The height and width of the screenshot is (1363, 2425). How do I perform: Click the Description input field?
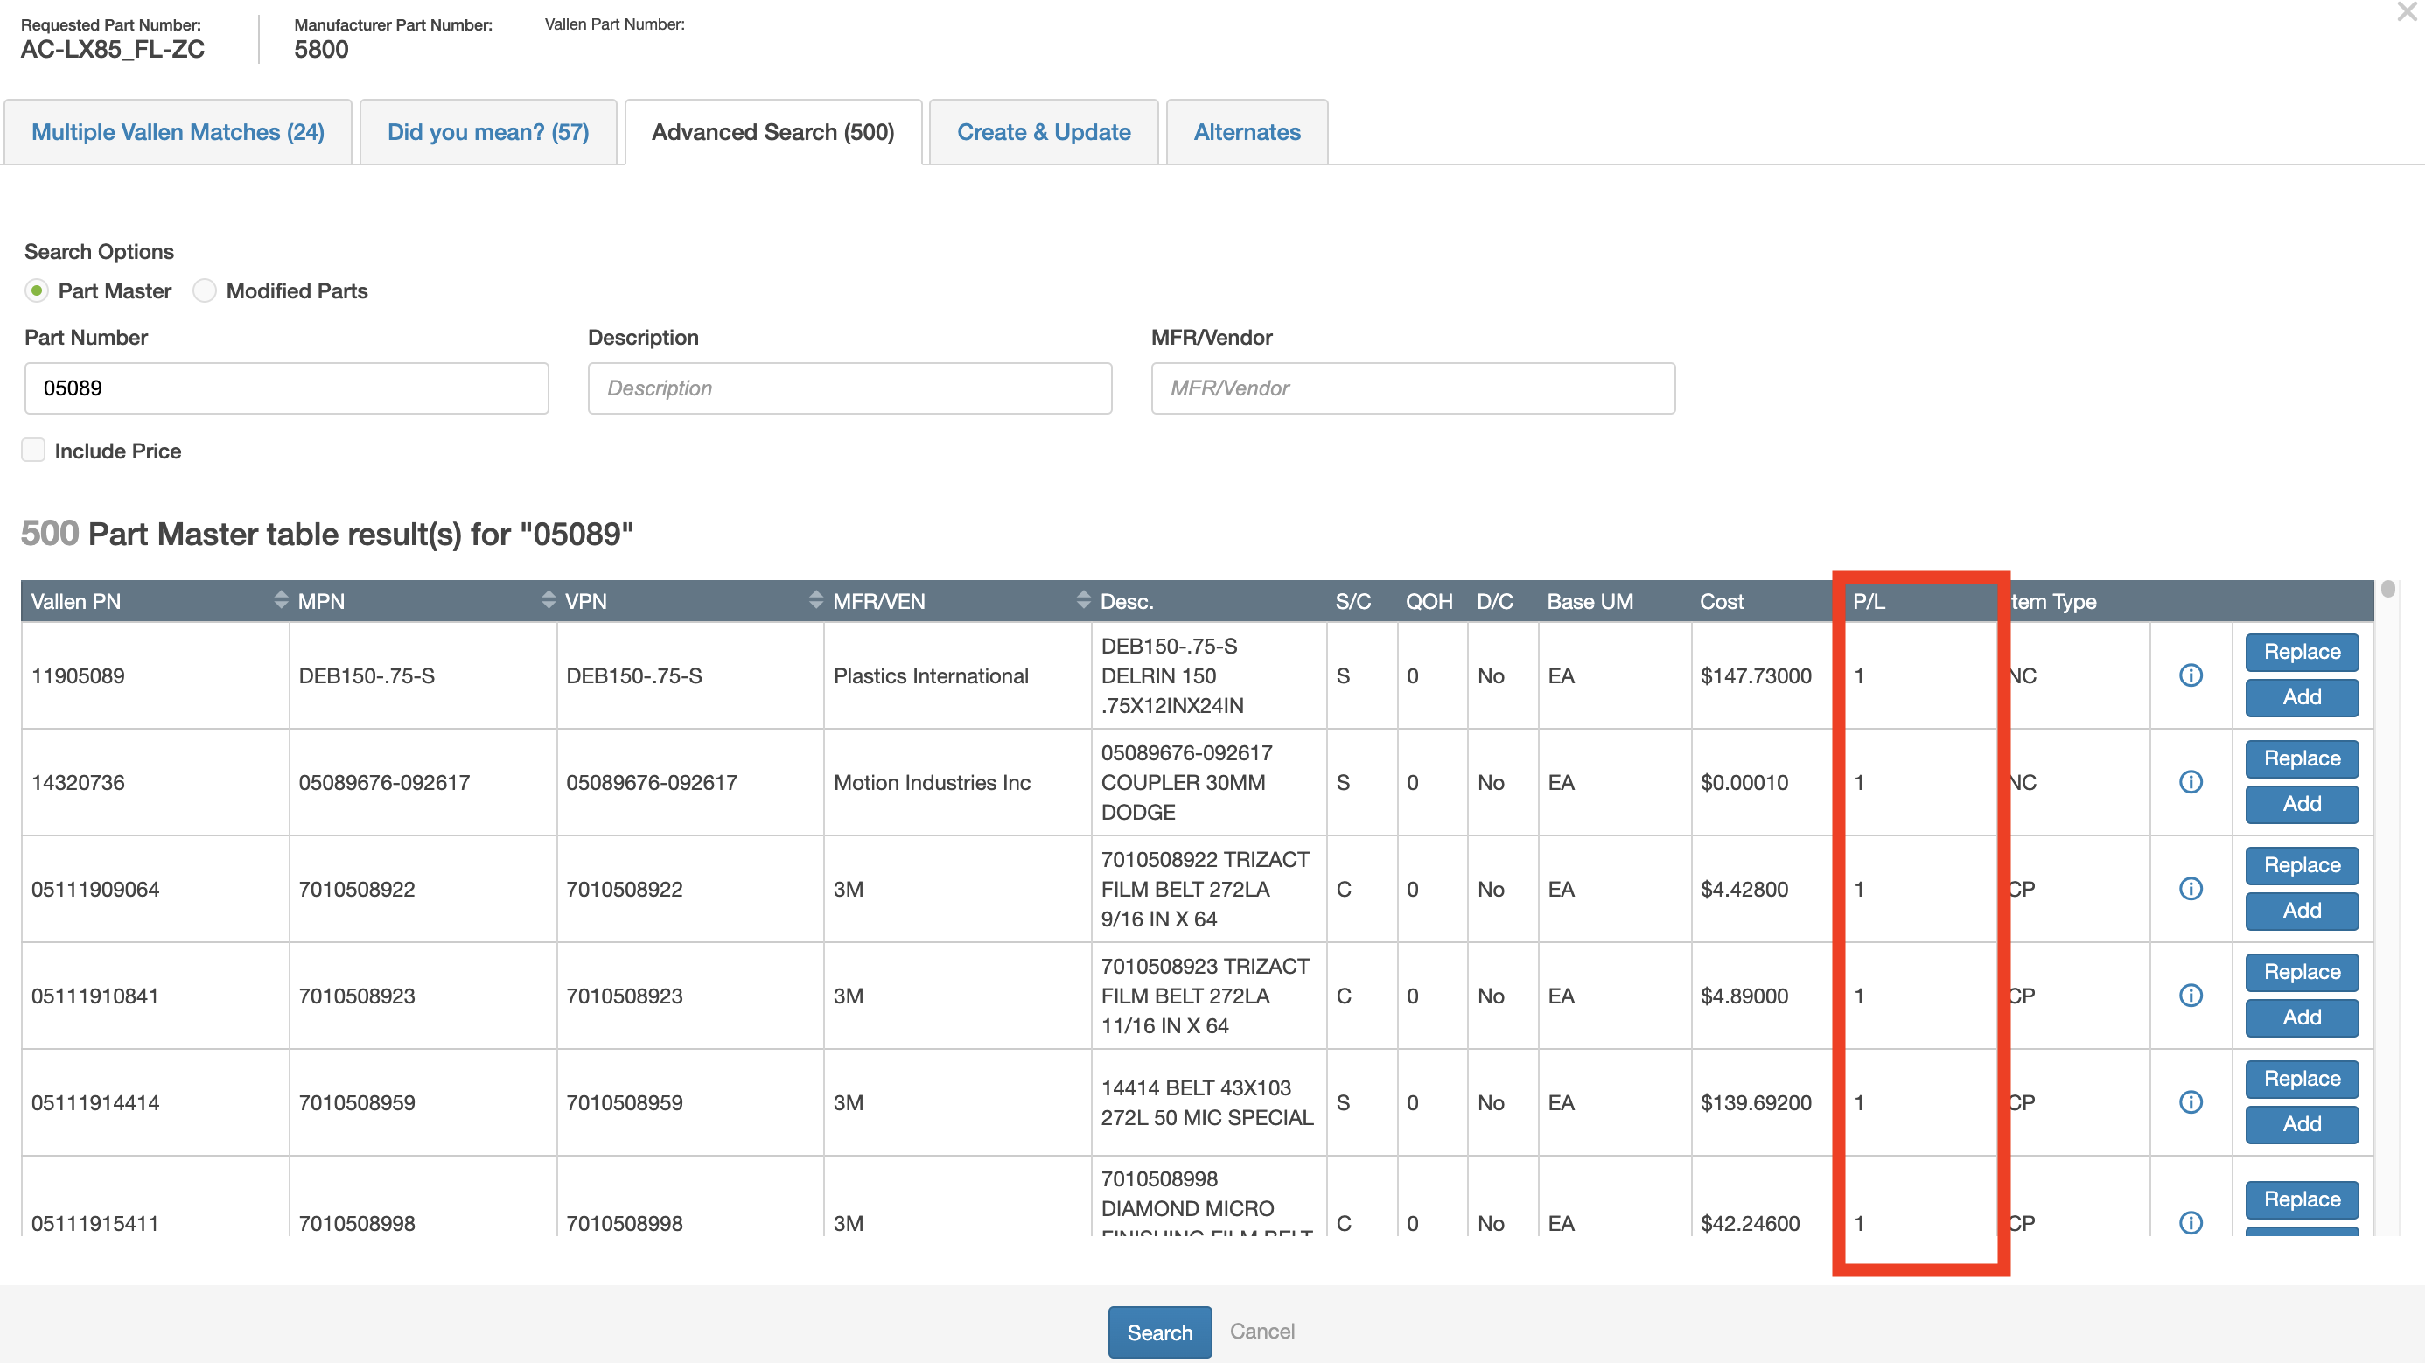click(x=849, y=388)
